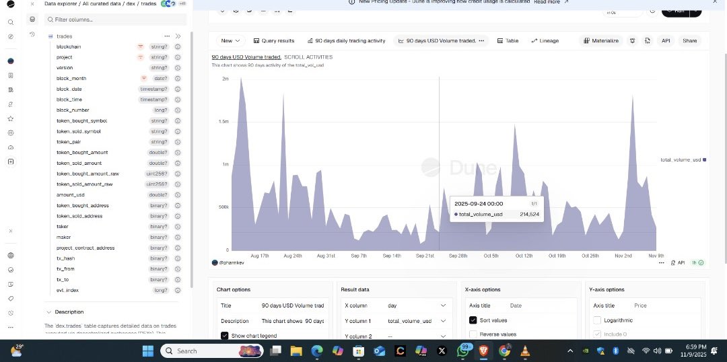The image size is (727, 362).
Task: Click the double-arrow insert icon beside trades
Action: (178, 36)
